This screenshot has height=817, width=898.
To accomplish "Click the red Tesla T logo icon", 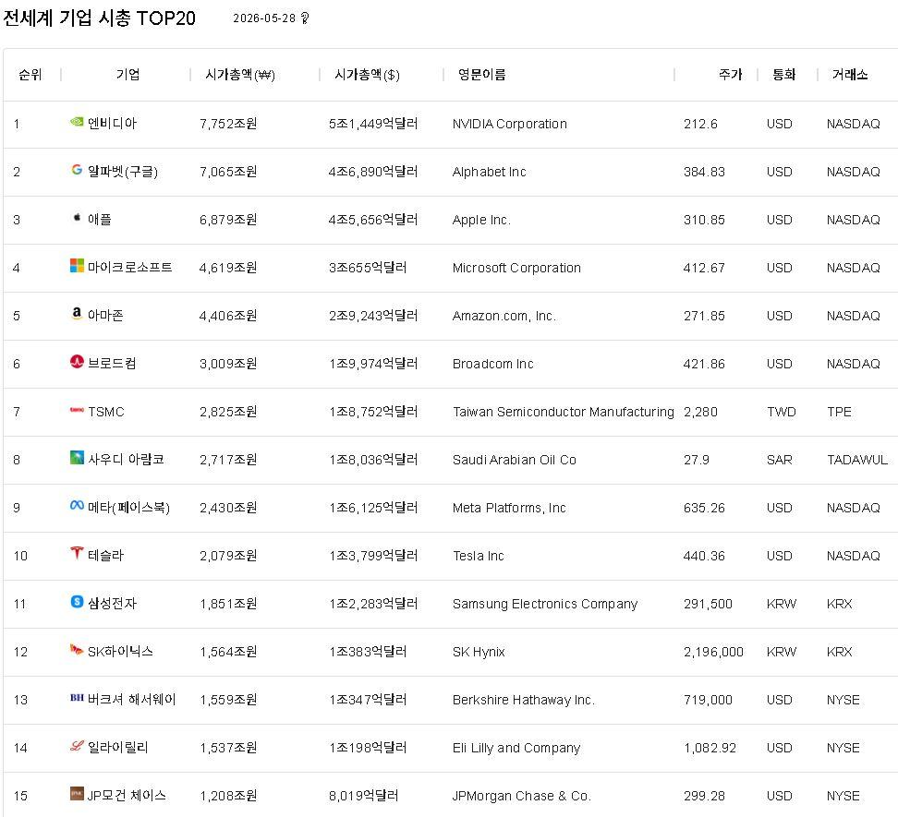I will 77,553.
